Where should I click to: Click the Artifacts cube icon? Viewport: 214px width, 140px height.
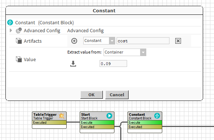(19, 41)
